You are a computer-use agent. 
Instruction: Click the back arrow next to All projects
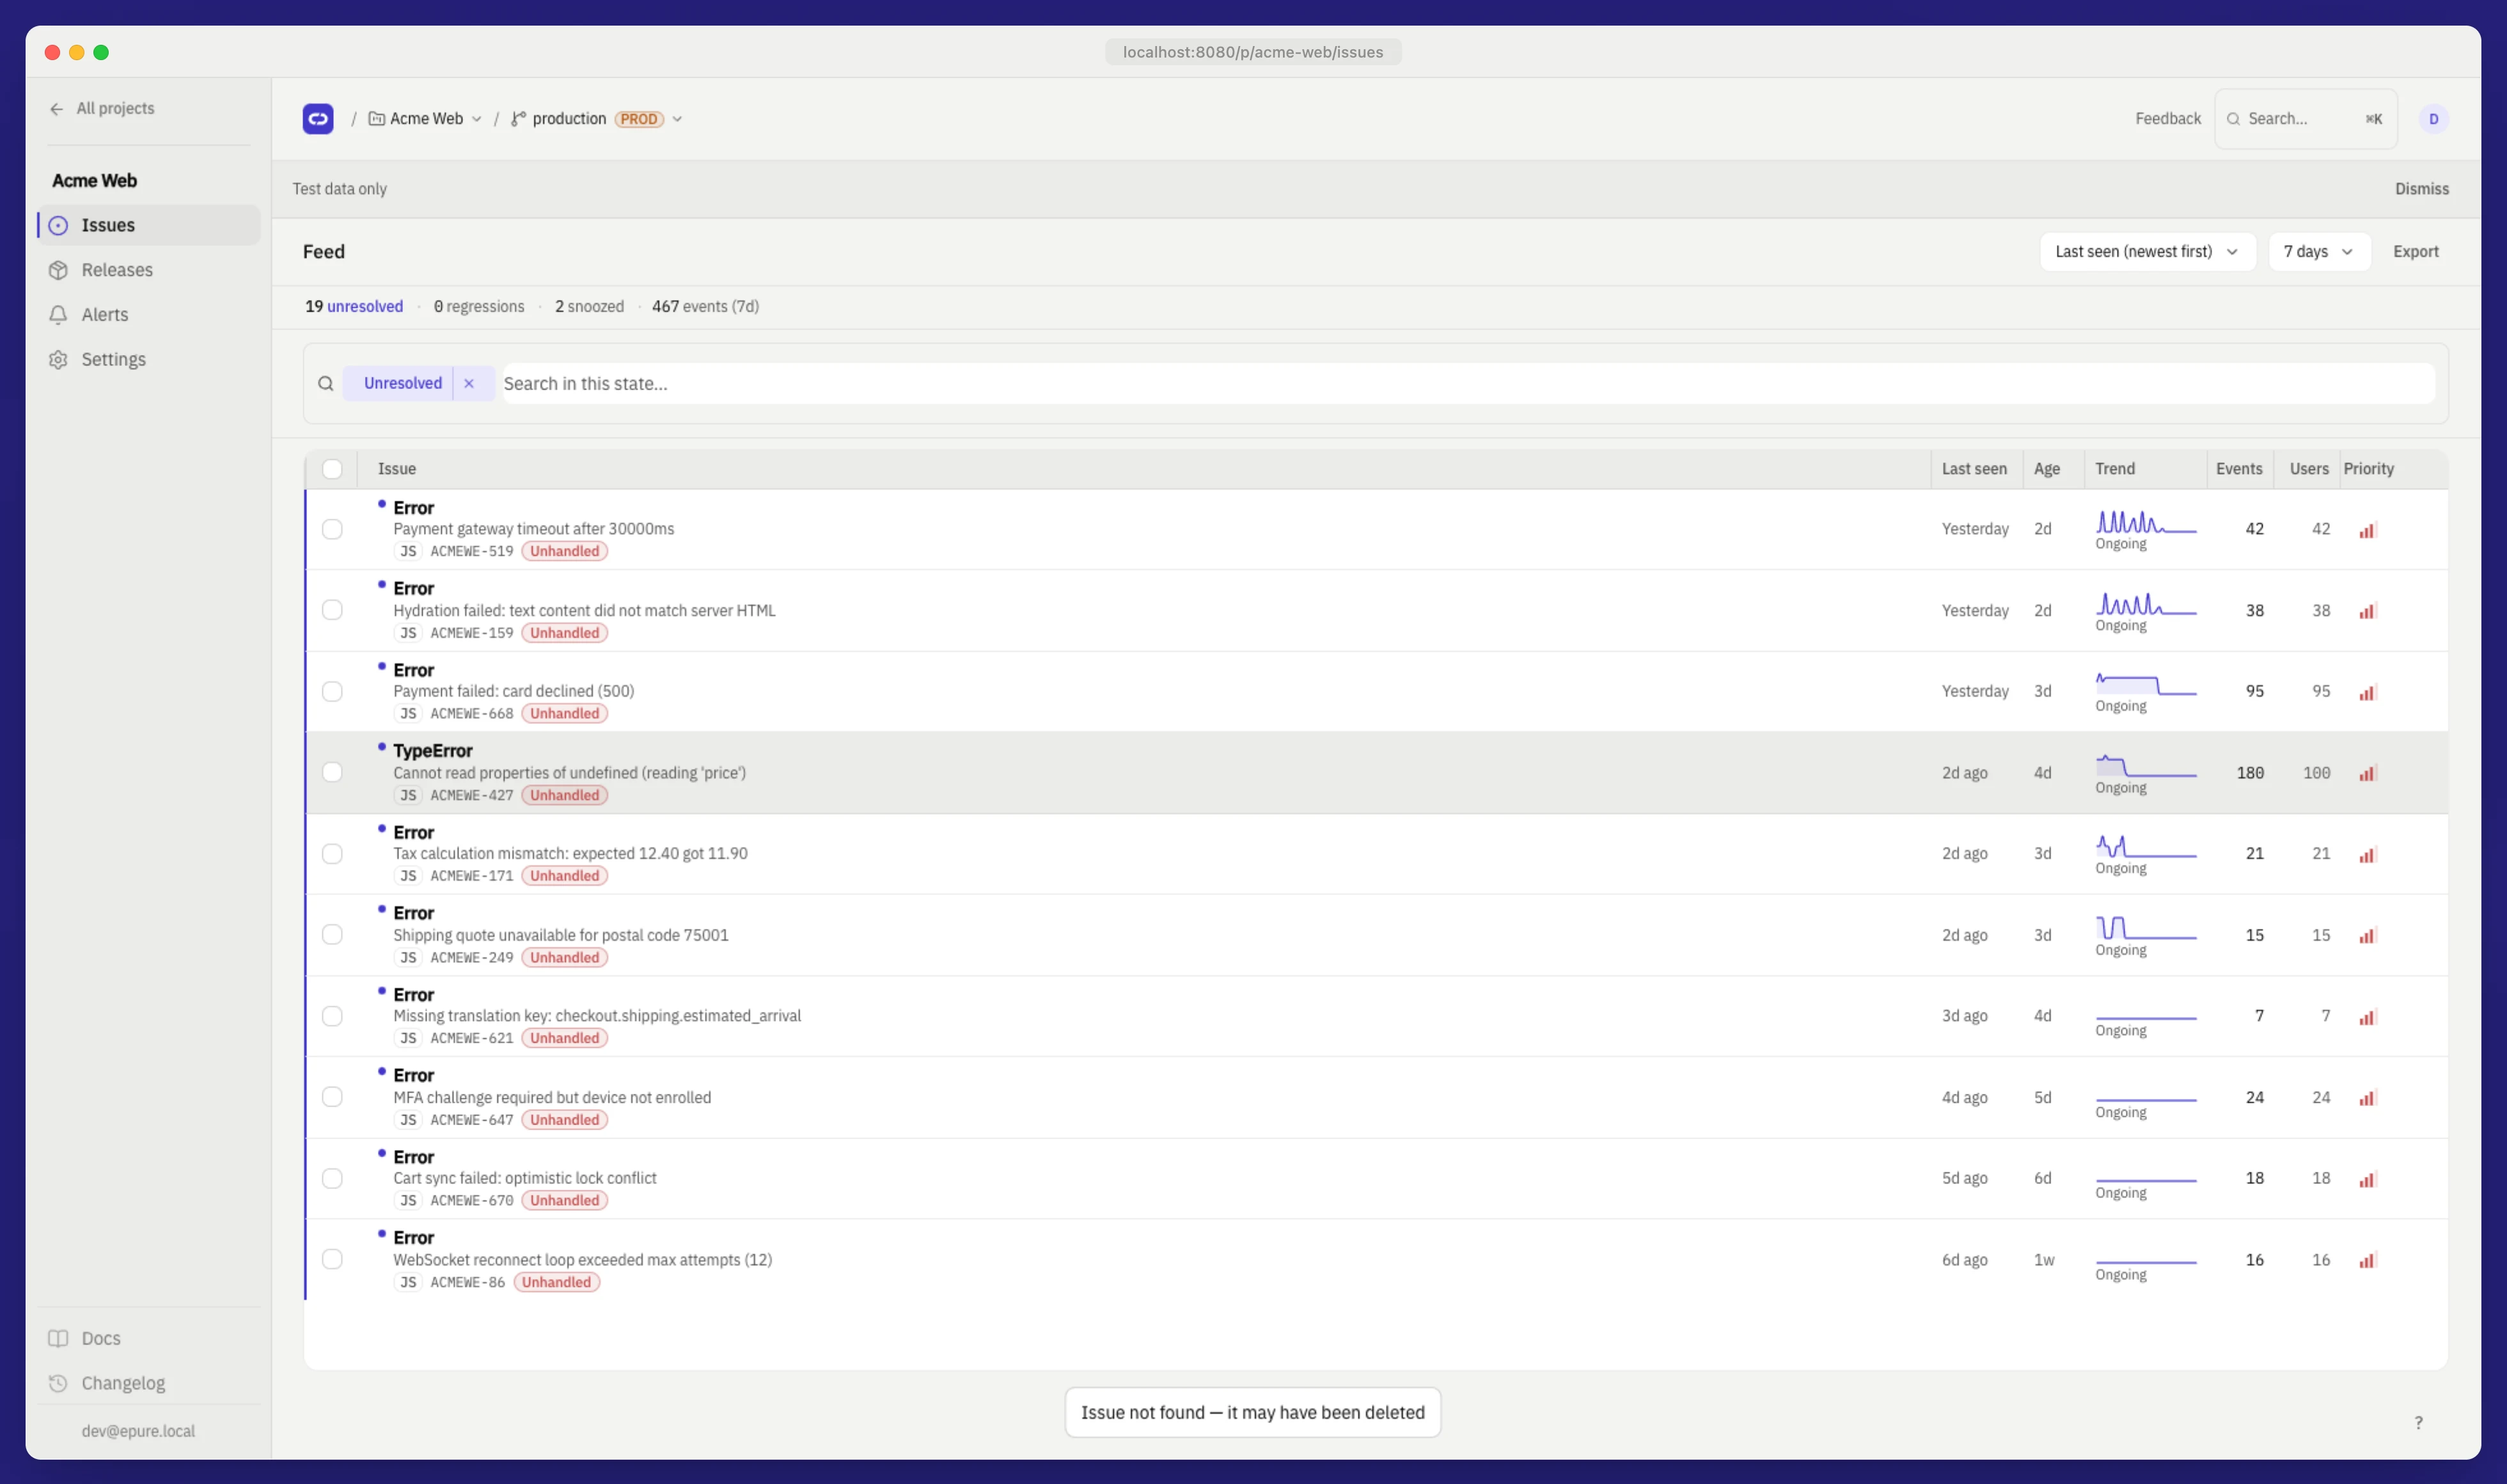[x=57, y=109]
